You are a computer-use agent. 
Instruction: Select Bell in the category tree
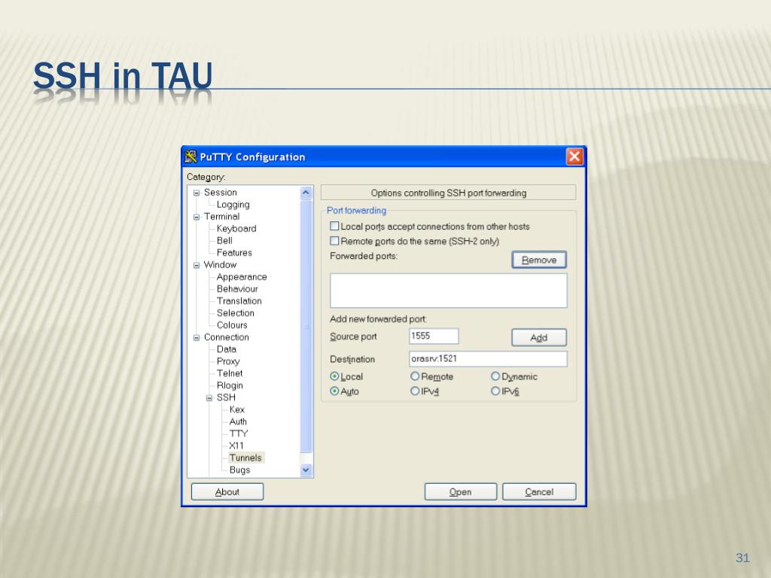pos(224,241)
